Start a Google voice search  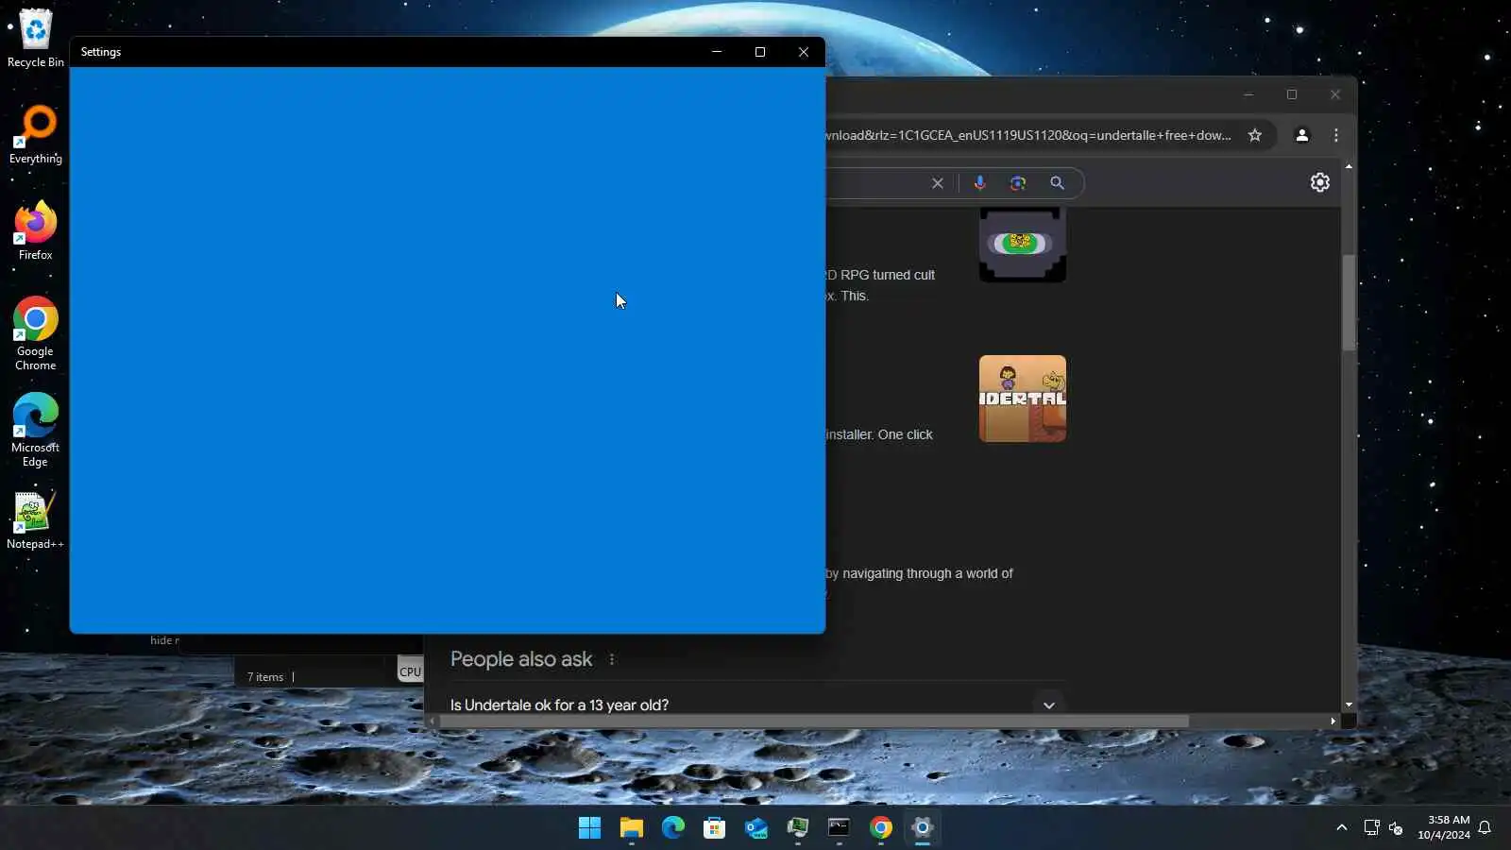980,183
